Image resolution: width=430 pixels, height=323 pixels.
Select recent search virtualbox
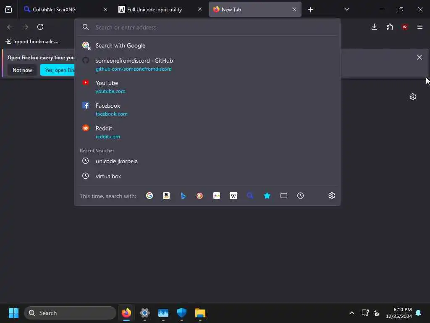pos(207,176)
